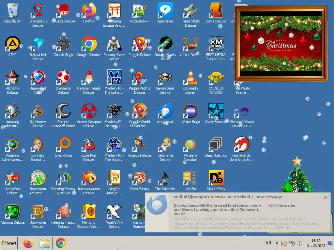The image size is (334, 250).
Task: Open the OSHA revised final rule message
Action: click(218, 209)
